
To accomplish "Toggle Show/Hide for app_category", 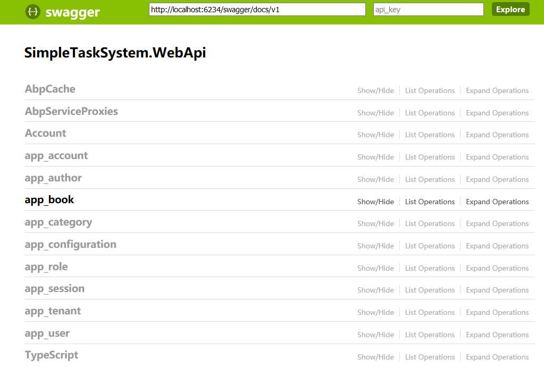I will coord(376,223).
